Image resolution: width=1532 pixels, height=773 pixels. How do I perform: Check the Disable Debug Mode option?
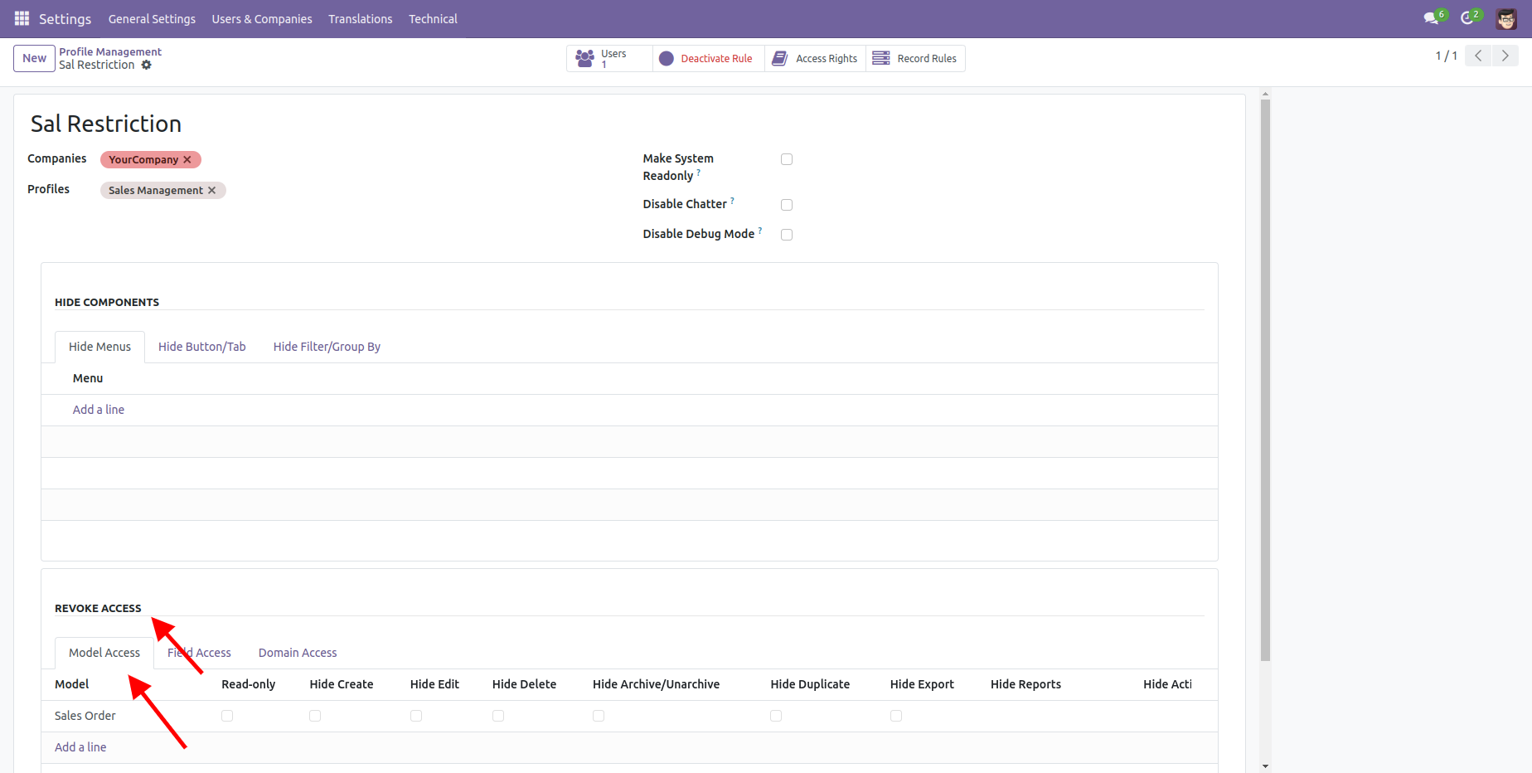click(x=787, y=235)
